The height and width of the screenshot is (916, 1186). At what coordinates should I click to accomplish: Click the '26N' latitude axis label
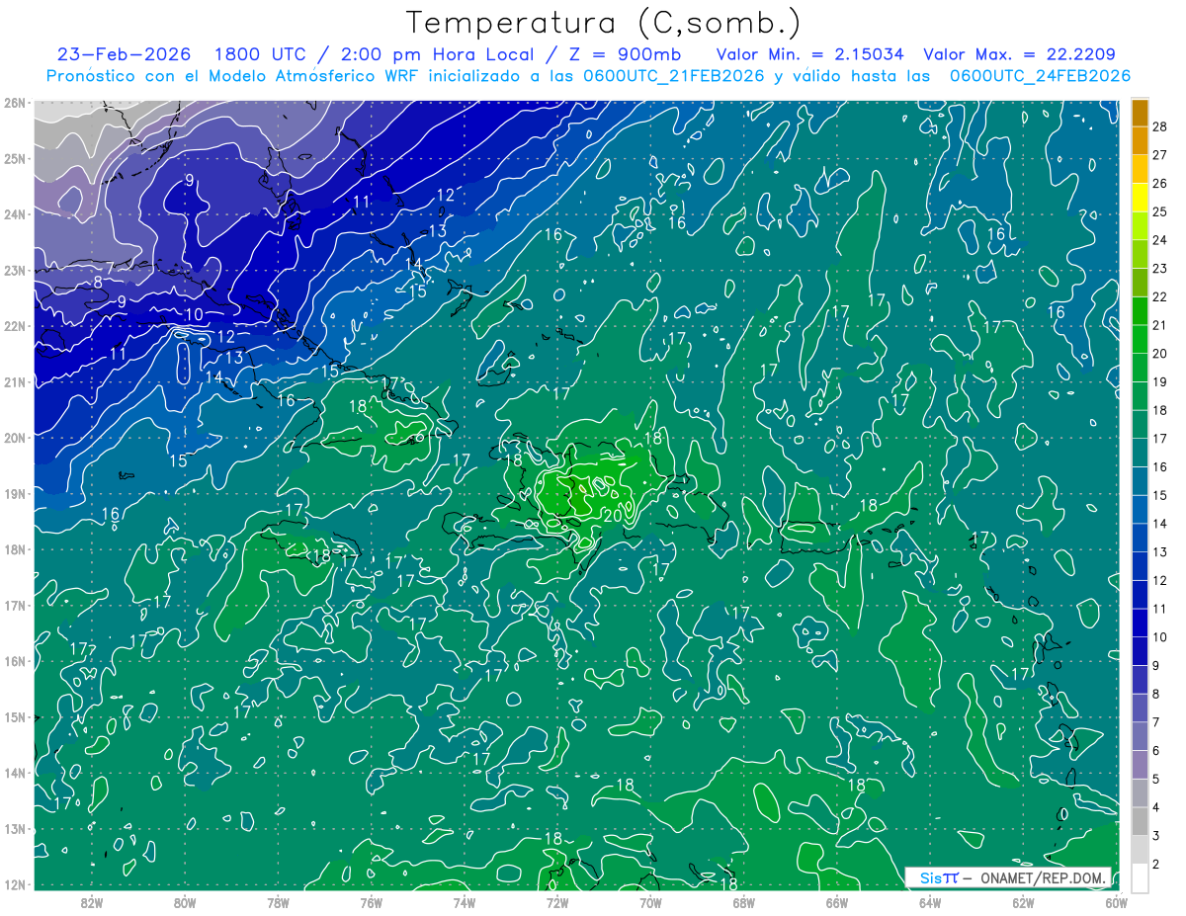tap(14, 103)
